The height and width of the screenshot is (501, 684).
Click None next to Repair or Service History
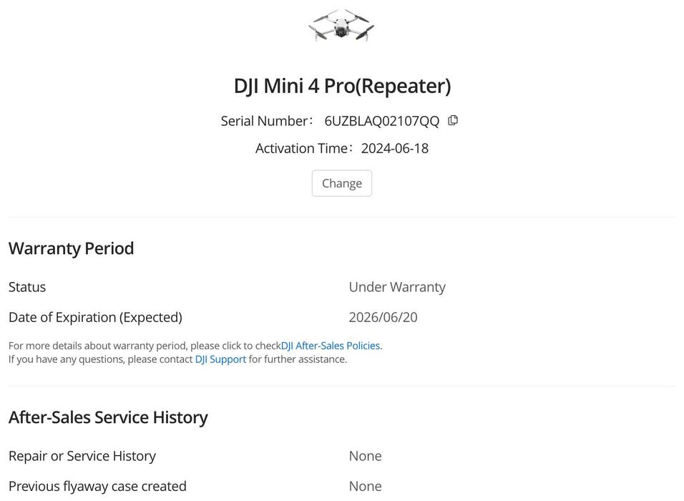[365, 456]
